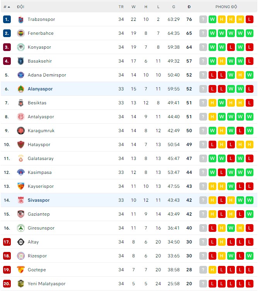Open the Sivasspor team link
Image resolution: width=260 pixels, height=291 pixels.
tap(39, 200)
